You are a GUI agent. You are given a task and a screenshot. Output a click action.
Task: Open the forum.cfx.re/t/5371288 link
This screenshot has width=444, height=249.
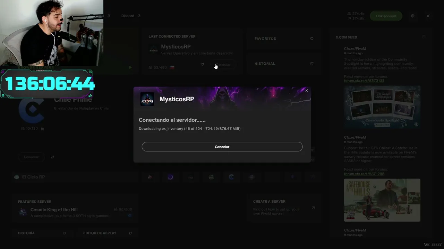click(x=364, y=174)
